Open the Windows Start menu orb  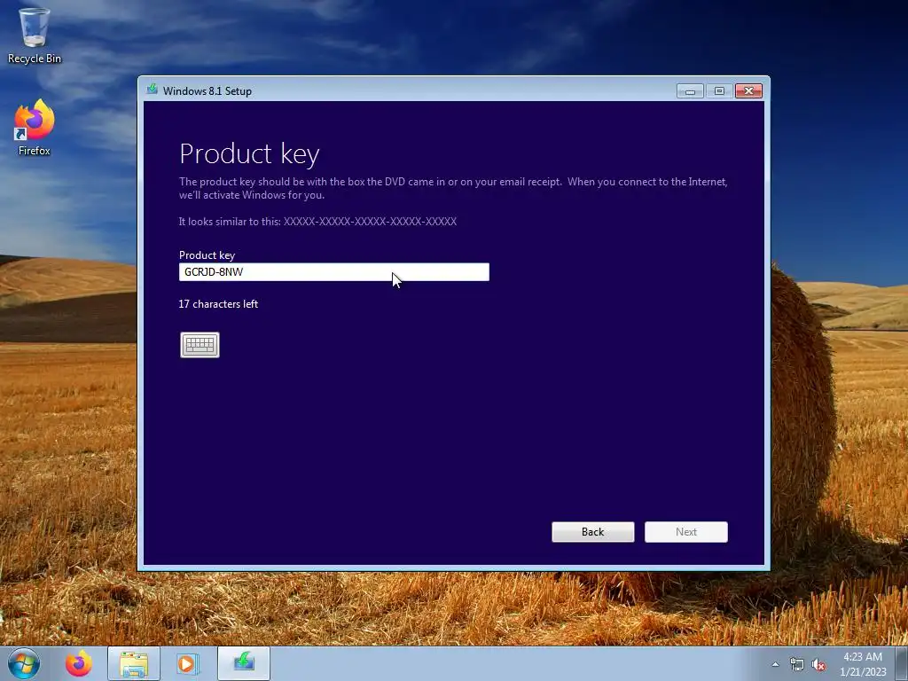[24, 663]
